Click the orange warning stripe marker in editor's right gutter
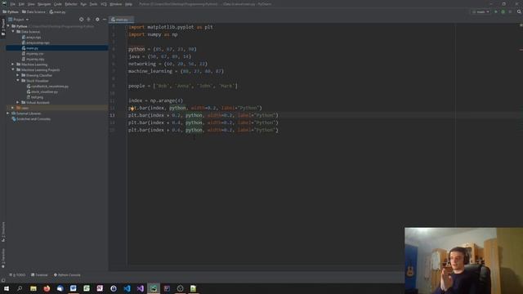This screenshot has height=294, width=523. pyautogui.click(x=521, y=50)
